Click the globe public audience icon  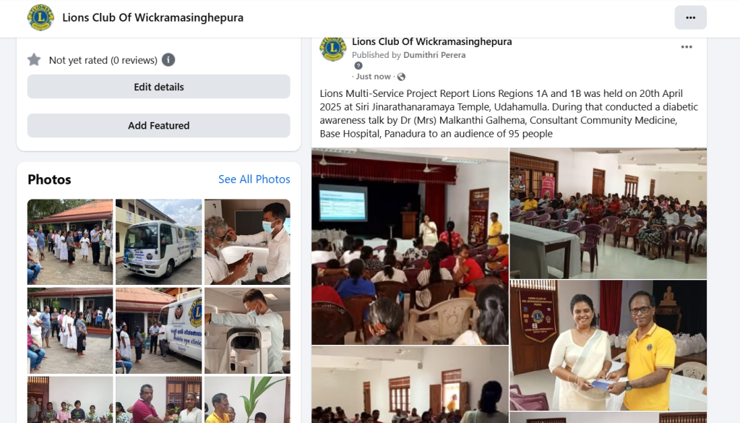click(402, 77)
